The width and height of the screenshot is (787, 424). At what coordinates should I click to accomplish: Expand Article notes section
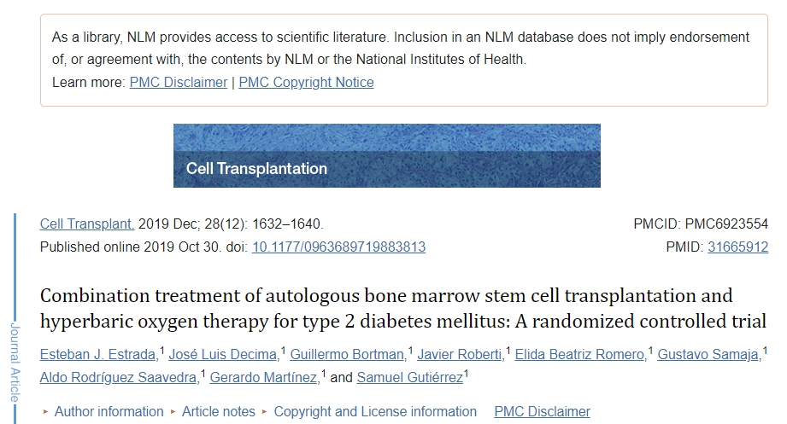click(x=218, y=412)
